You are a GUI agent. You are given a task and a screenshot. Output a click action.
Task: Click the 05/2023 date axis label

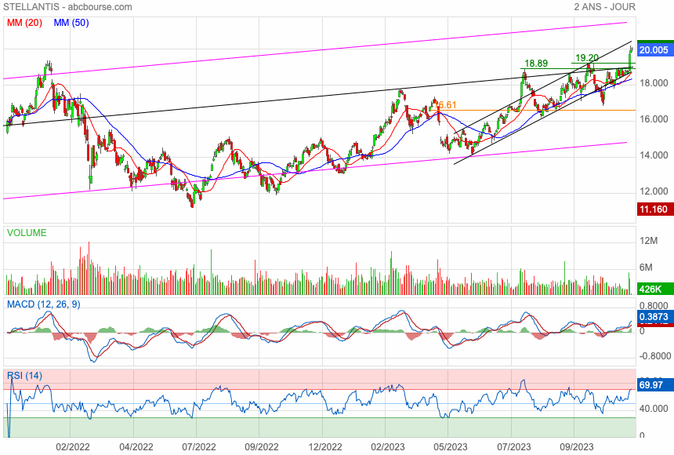451,447
